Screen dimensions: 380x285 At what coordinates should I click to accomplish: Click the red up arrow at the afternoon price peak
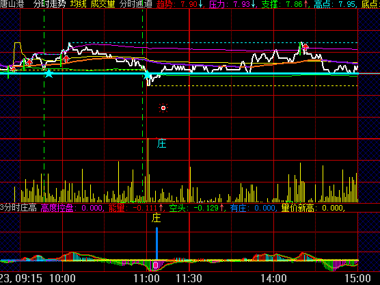tap(306, 47)
